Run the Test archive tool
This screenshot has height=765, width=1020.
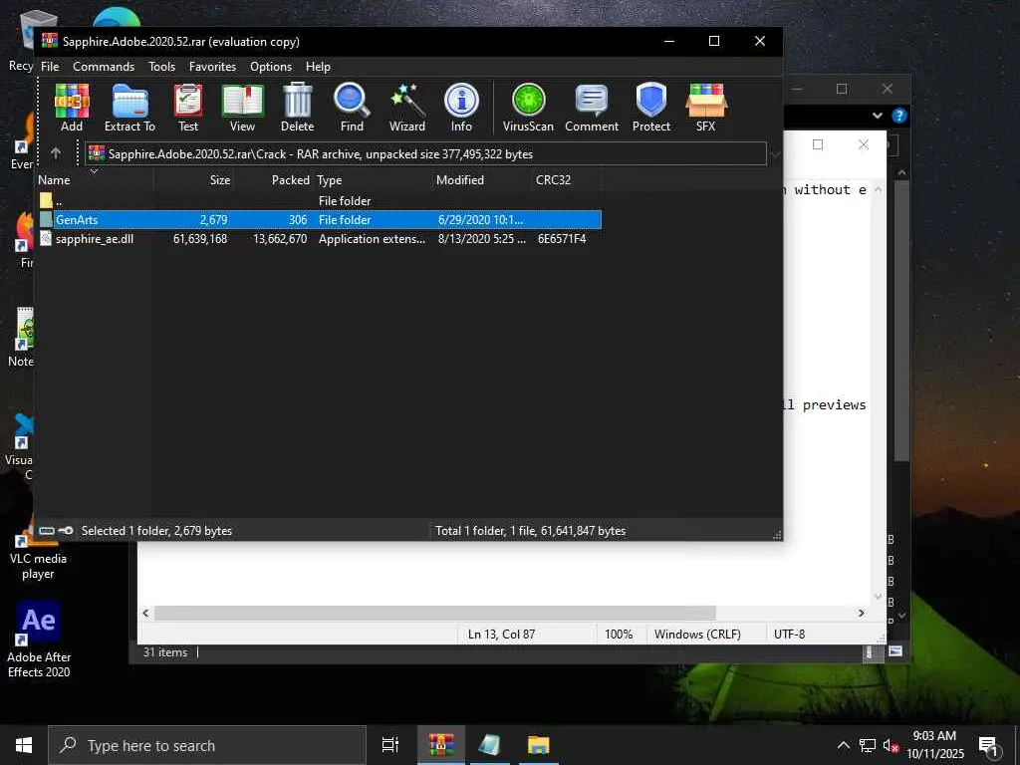coord(188,108)
